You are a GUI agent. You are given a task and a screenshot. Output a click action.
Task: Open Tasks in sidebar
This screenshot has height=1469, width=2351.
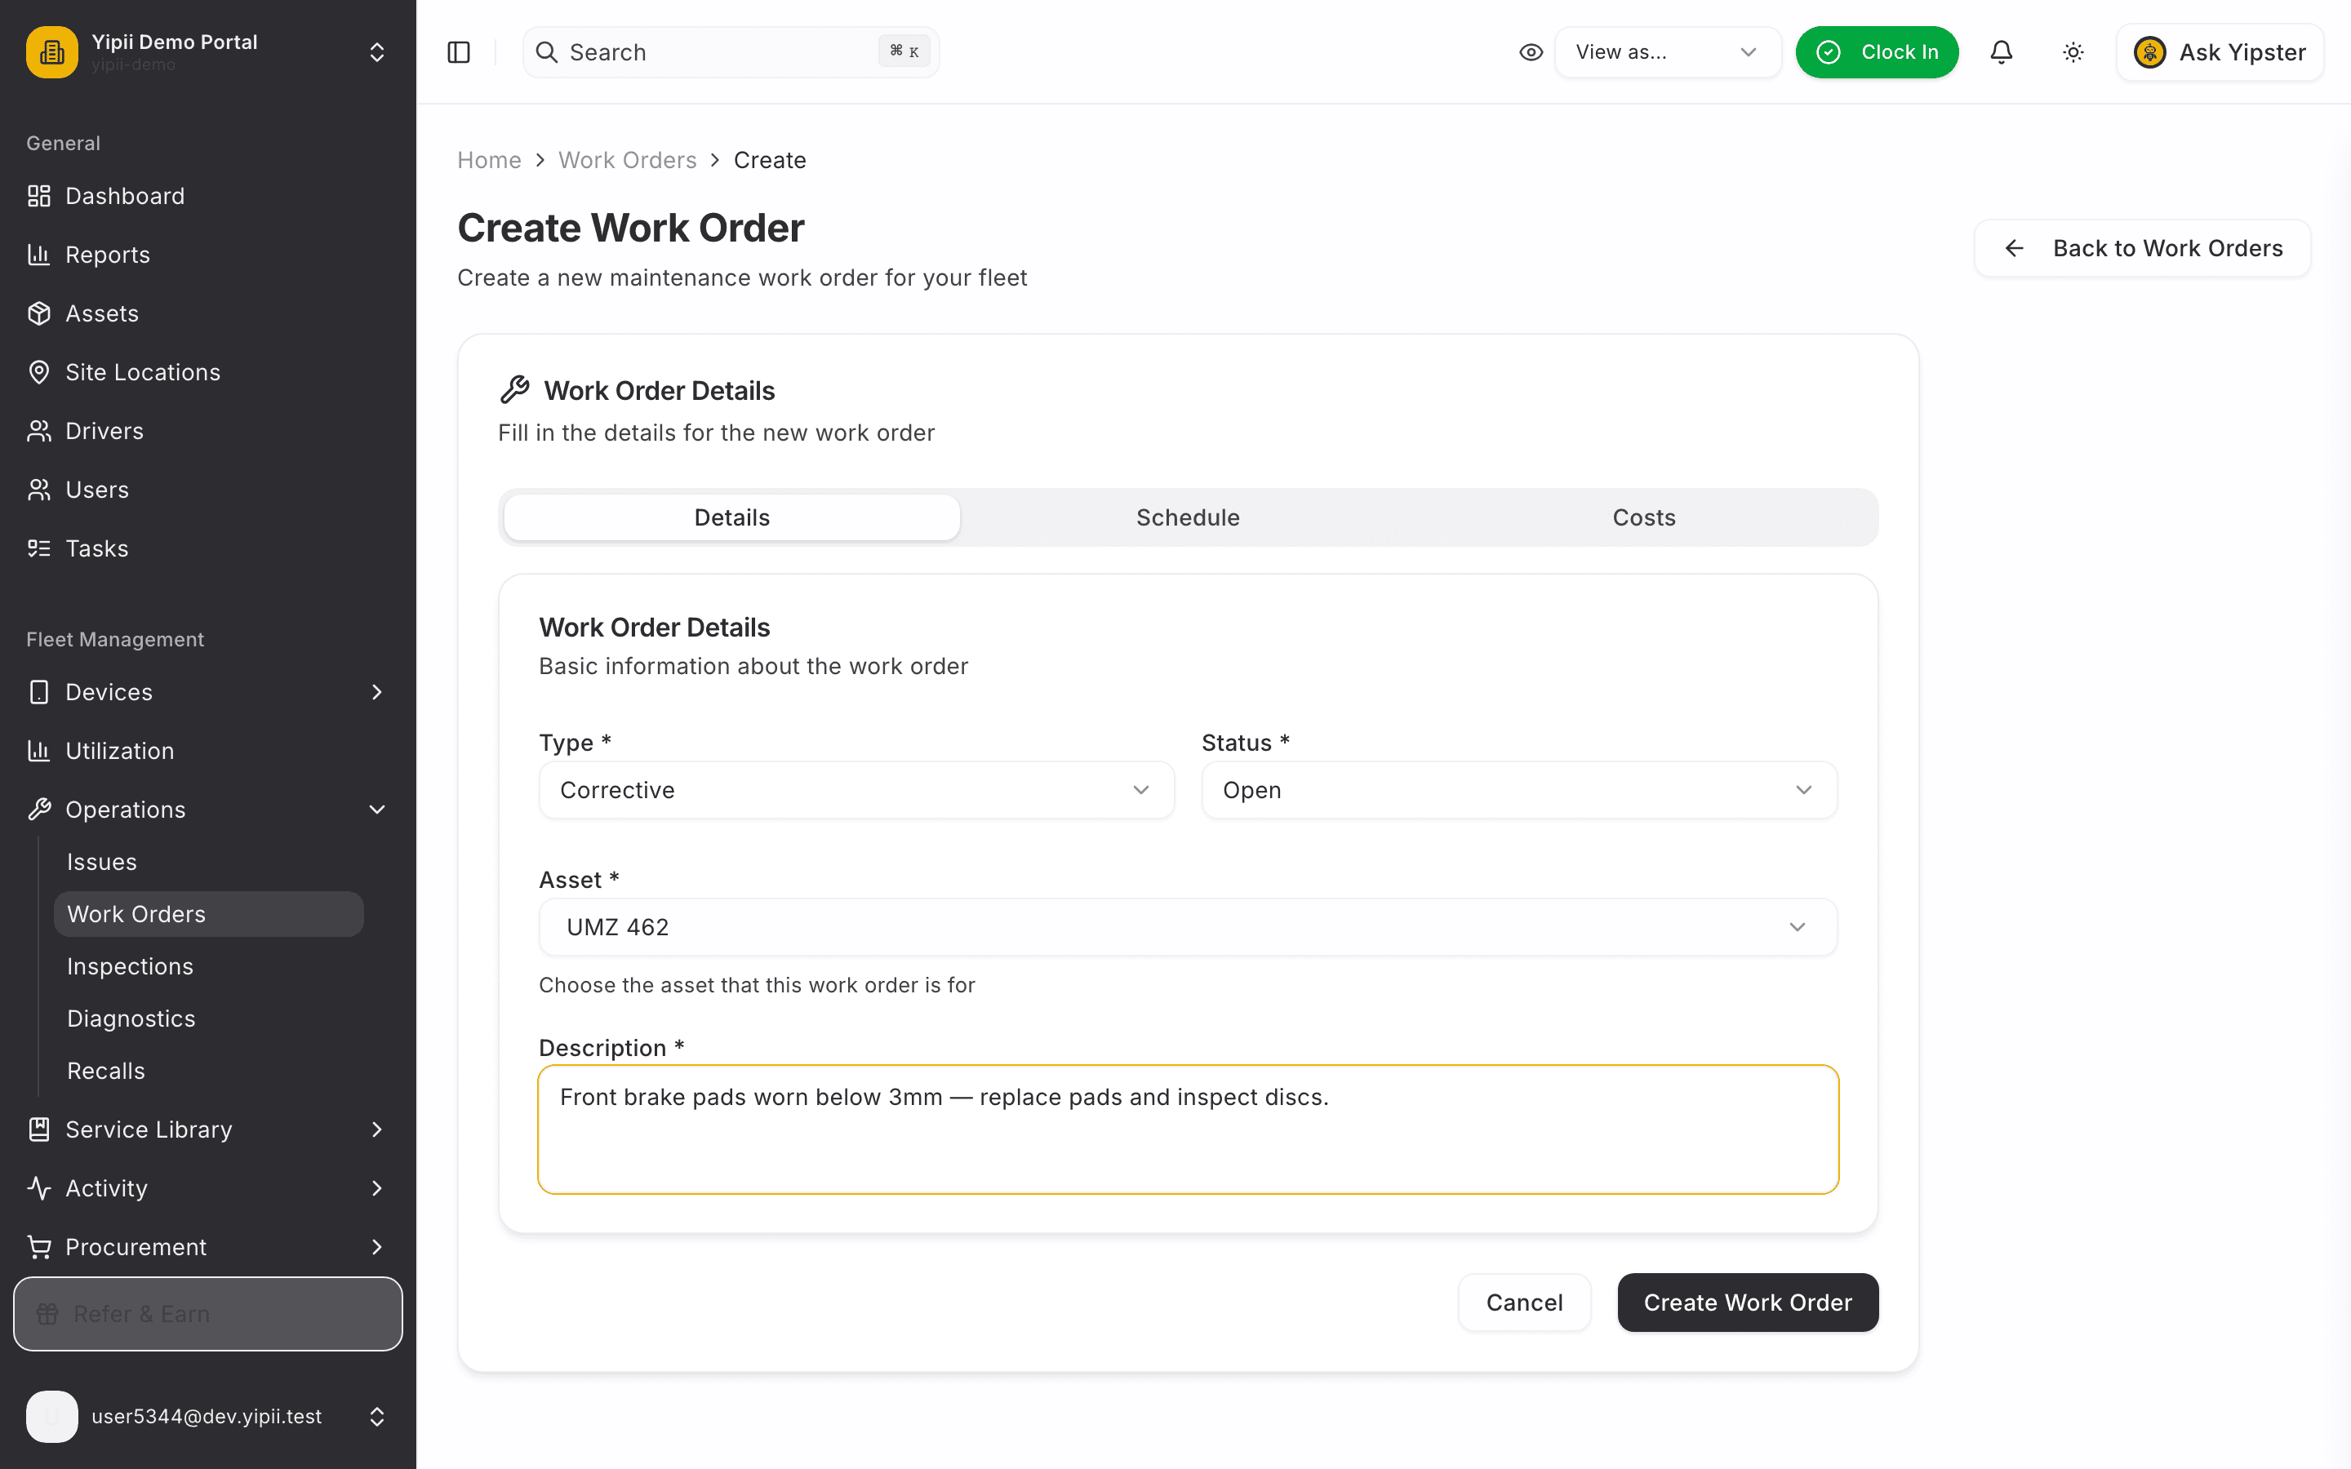pos(207,549)
